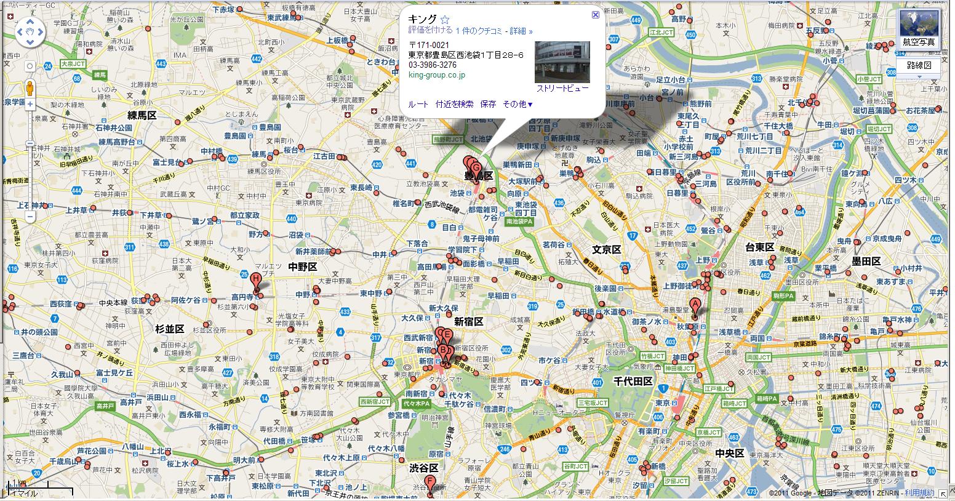
Task: Zoom in with the plus button
Action: click(30, 104)
